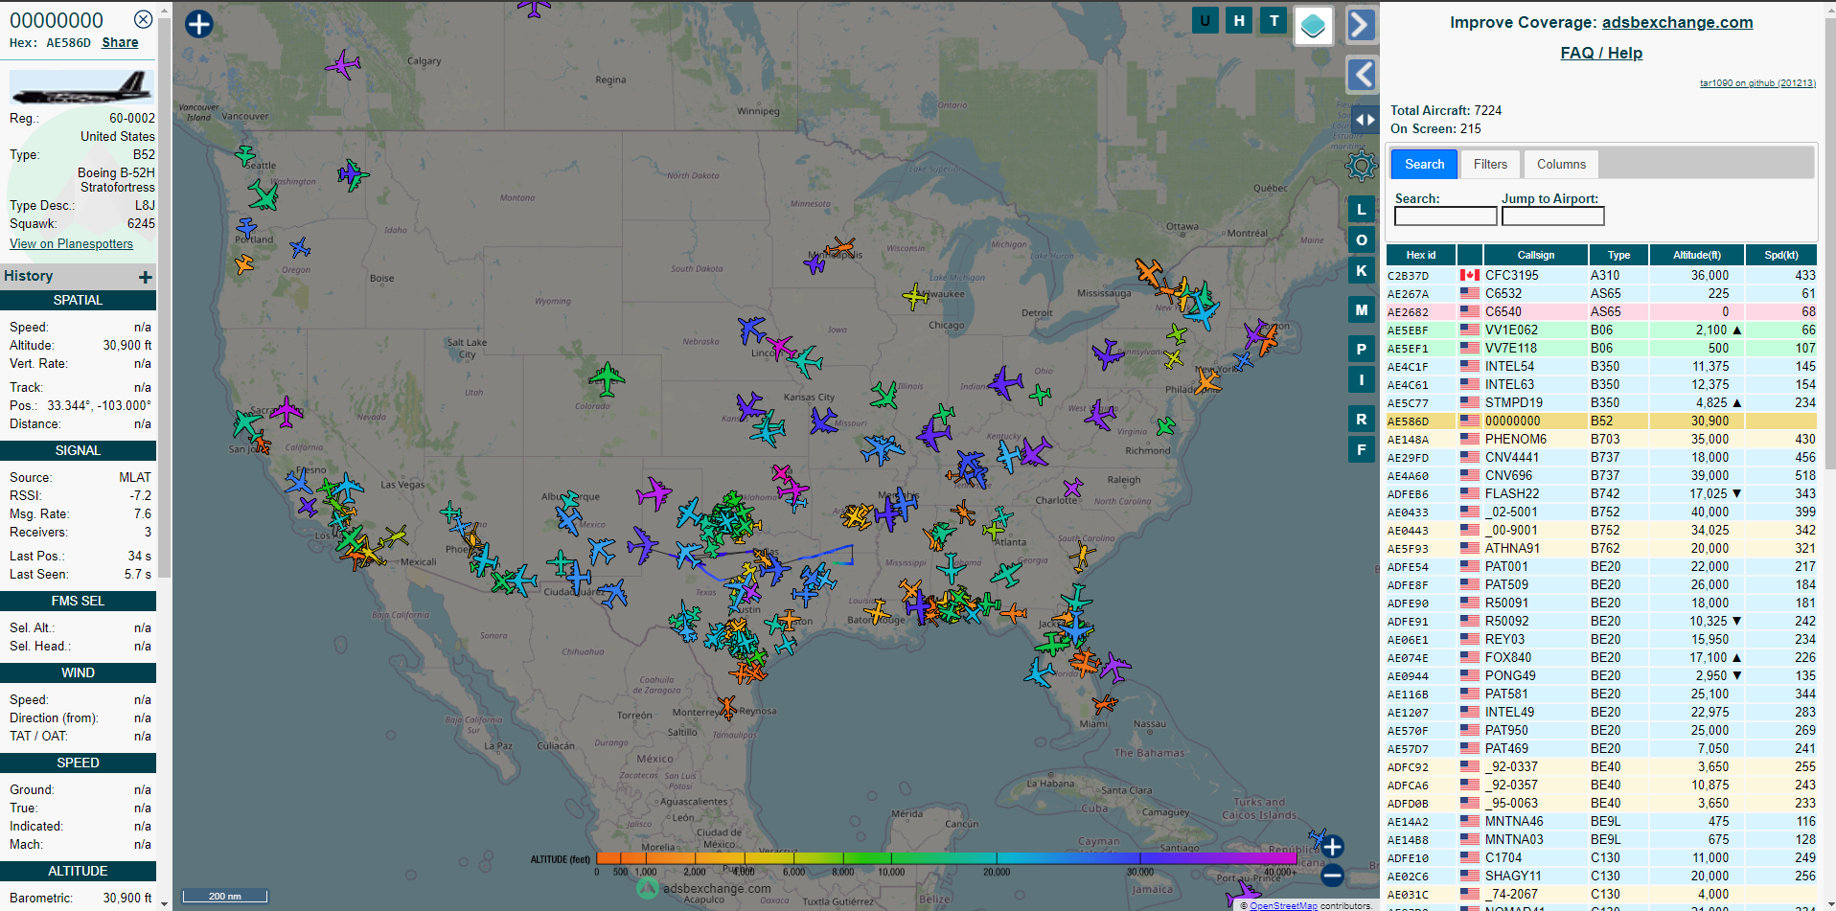Toggle the K map option button
The image size is (1836, 911).
[1362, 270]
